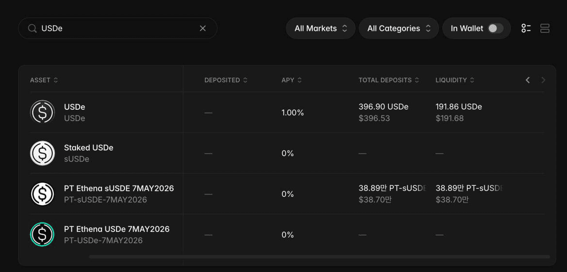Click the right chevron to view more columns
The image size is (567, 272).
click(543, 80)
